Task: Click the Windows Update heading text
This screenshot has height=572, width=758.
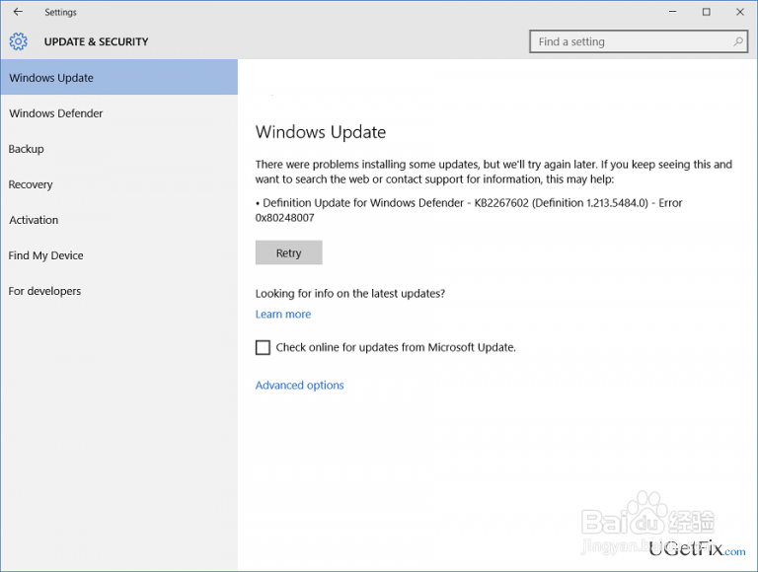Action: [321, 132]
